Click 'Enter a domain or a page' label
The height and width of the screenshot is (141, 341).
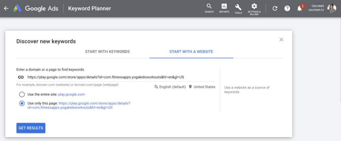click(x=50, y=69)
